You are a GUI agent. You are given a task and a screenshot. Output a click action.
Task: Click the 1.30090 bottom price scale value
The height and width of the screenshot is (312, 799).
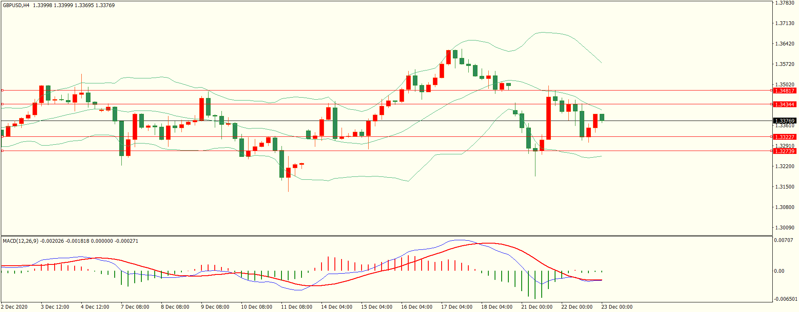(784, 228)
